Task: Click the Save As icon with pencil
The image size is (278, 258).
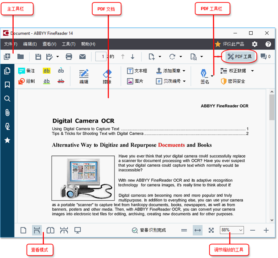Action: click(x=50, y=57)
